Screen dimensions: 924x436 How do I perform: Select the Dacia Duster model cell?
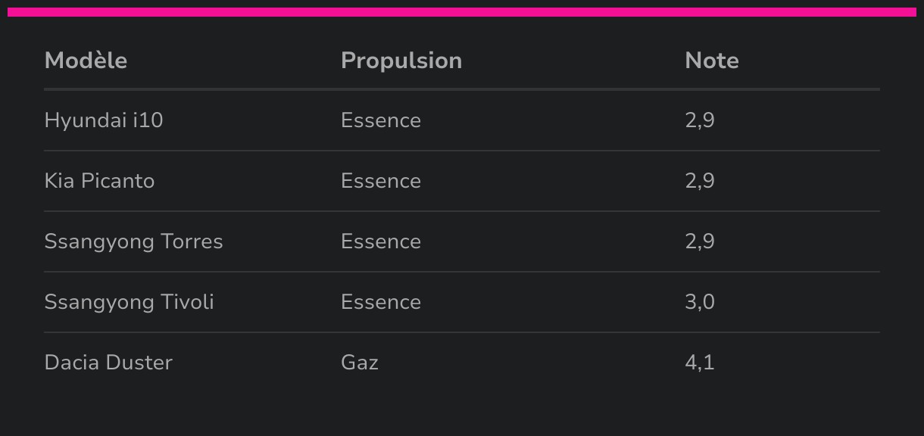tap(108, 363)
